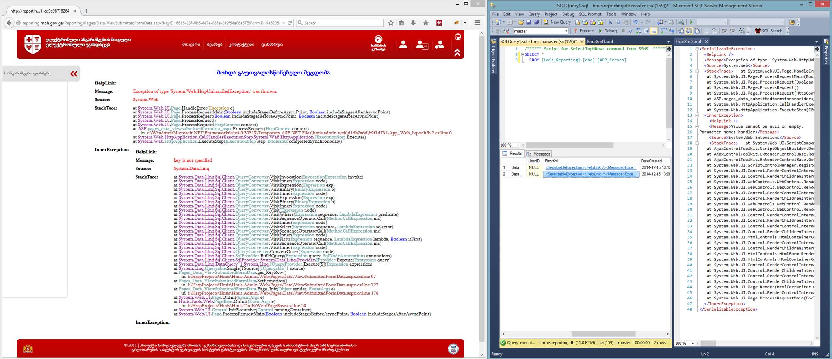The width and height of the screenshot is (832, 359).
Task: Collapse the left sidebar with red double arrows
Action: (74, 74)
